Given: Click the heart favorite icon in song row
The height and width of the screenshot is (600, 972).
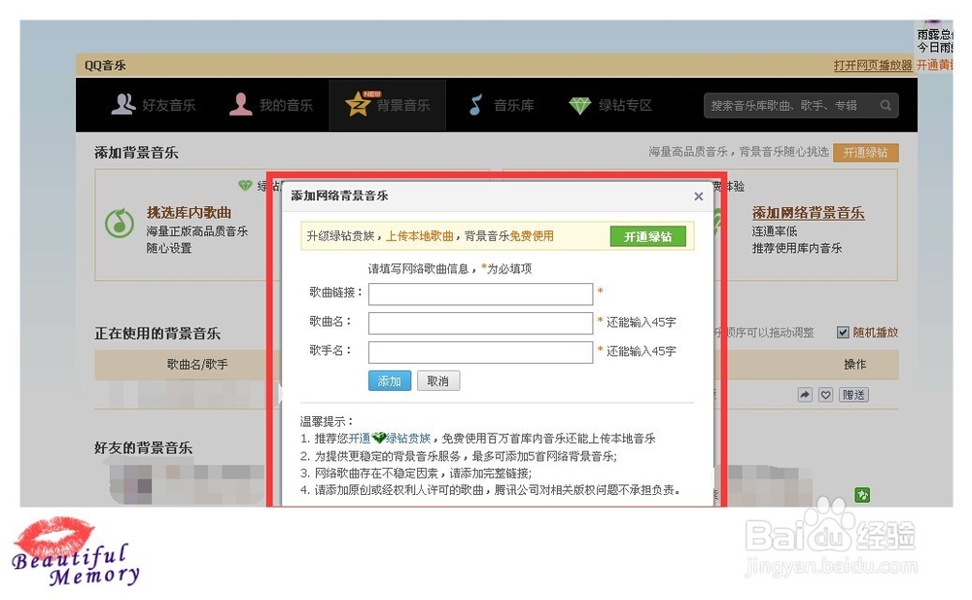Looking at the screenshot, I should pos(825,395).
